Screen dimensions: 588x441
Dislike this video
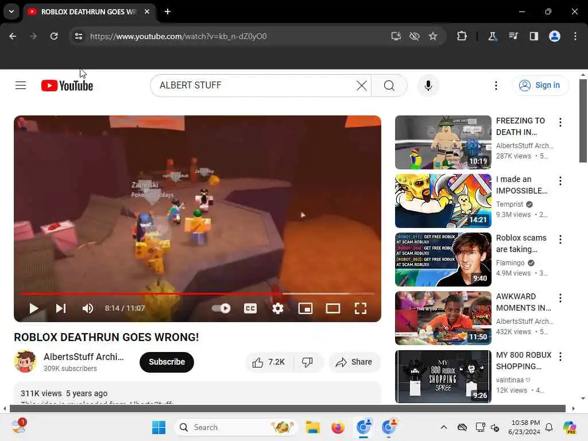click(x=308, y=362)
